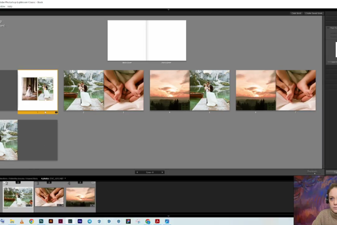Open the first Chrome icon on taskbar
This screenshot has height=225, width=337.
32,221
